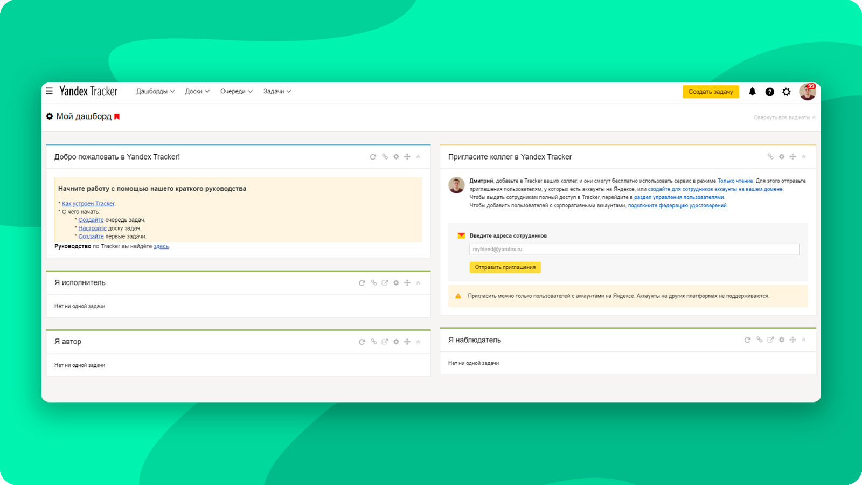Click Дмитрий's avatar in invite widget
This screenshot has width=862, height=485.
[456, 185]
